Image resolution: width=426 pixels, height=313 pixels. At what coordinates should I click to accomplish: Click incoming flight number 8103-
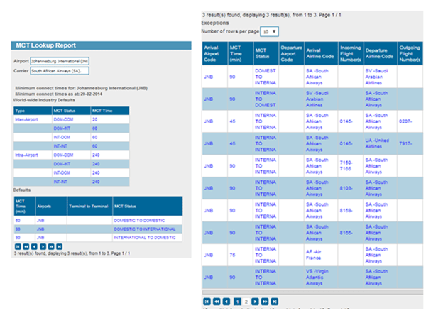pyautogui.click(x=346, y=188)
